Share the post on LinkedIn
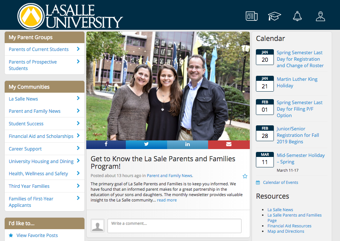Screen dimensions: 340x241 [x=188, y=144]
